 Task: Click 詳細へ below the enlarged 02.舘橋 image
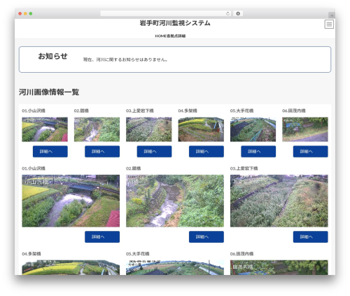click(206, 237)
